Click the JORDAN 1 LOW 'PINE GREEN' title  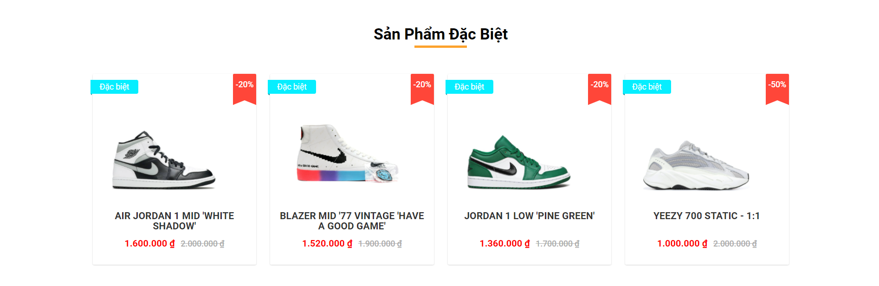[530, 215]
